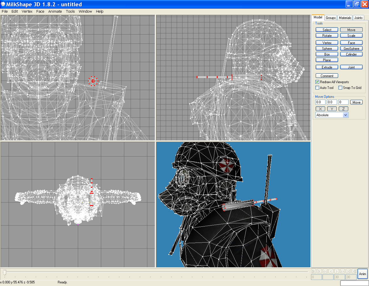Activate the Extrude tool

tap(327, 67)
